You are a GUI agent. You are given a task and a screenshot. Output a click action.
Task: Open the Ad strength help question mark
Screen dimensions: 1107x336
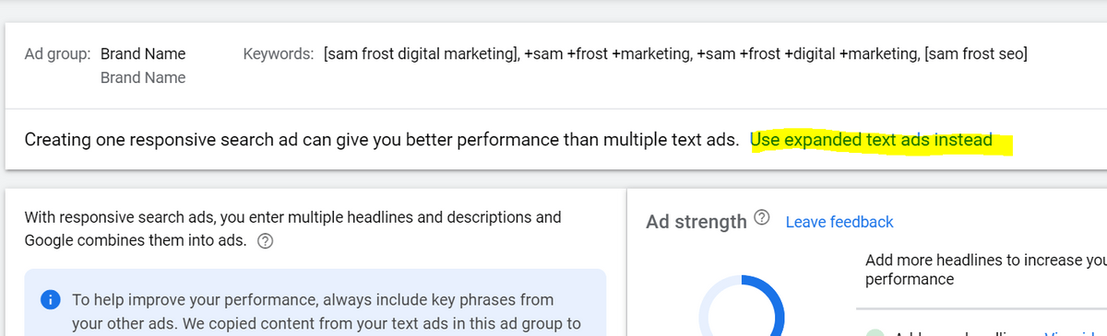click(x=762, y=219)
